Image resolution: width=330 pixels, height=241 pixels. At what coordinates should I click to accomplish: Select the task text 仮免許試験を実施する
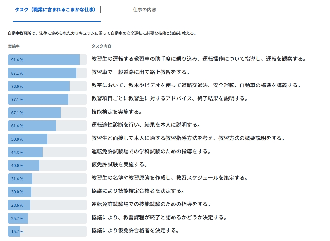click(x=119, y=165)
